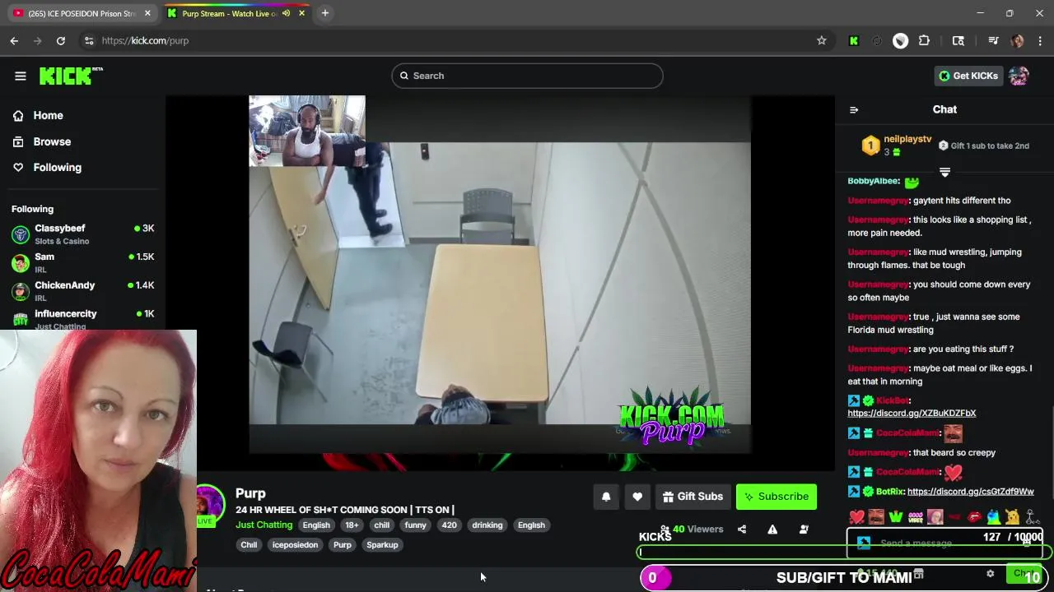View site information icon in address bar
The image size is (1054, 592).
tap(88, 40)
